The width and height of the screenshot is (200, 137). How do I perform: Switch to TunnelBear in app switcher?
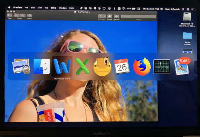pos(102,67)
